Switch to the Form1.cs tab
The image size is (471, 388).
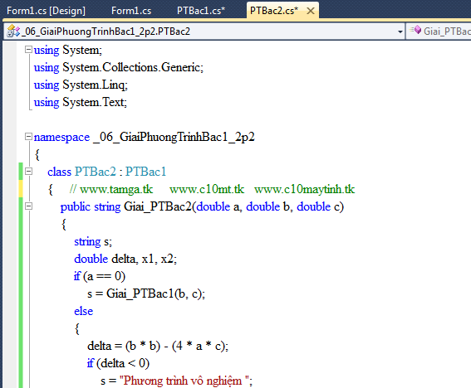point(131,11)
